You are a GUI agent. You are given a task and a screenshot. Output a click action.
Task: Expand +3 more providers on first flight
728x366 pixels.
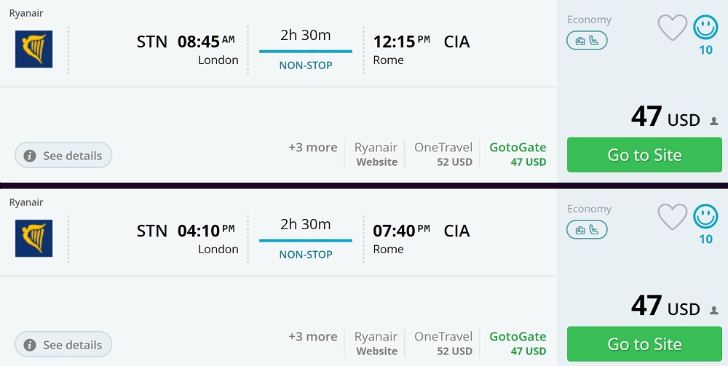coord(313,148)
